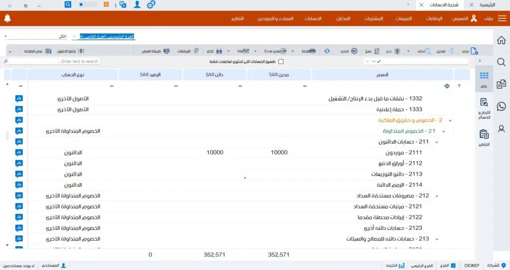Open the branch selector dropdown الفرع الرئيسي

coord(74,36)
